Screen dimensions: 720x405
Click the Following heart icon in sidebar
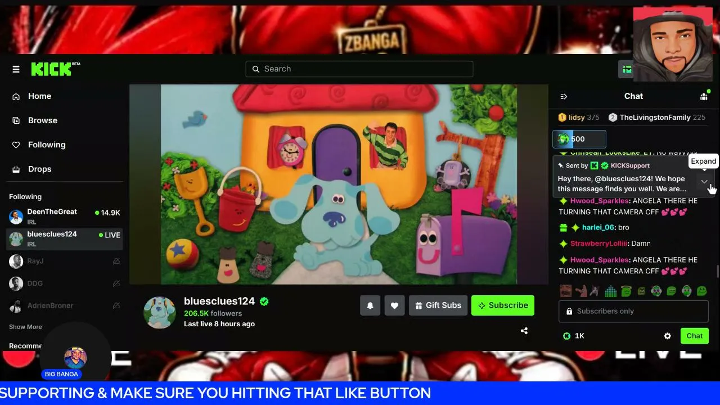click(16, 145)
